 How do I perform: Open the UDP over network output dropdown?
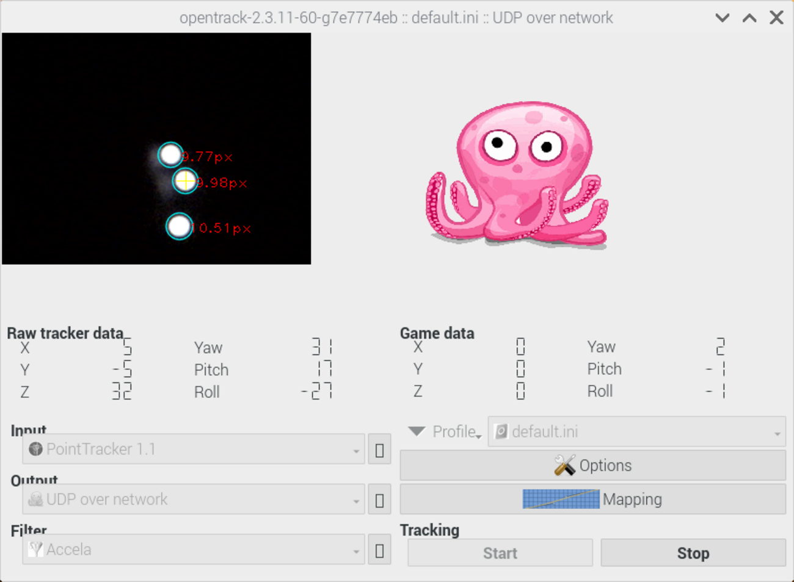(x=194, y=500)
